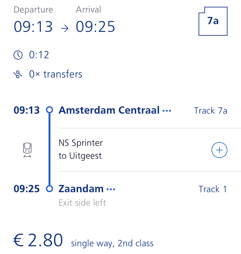Click the Track 1 label

coord(213,189)
